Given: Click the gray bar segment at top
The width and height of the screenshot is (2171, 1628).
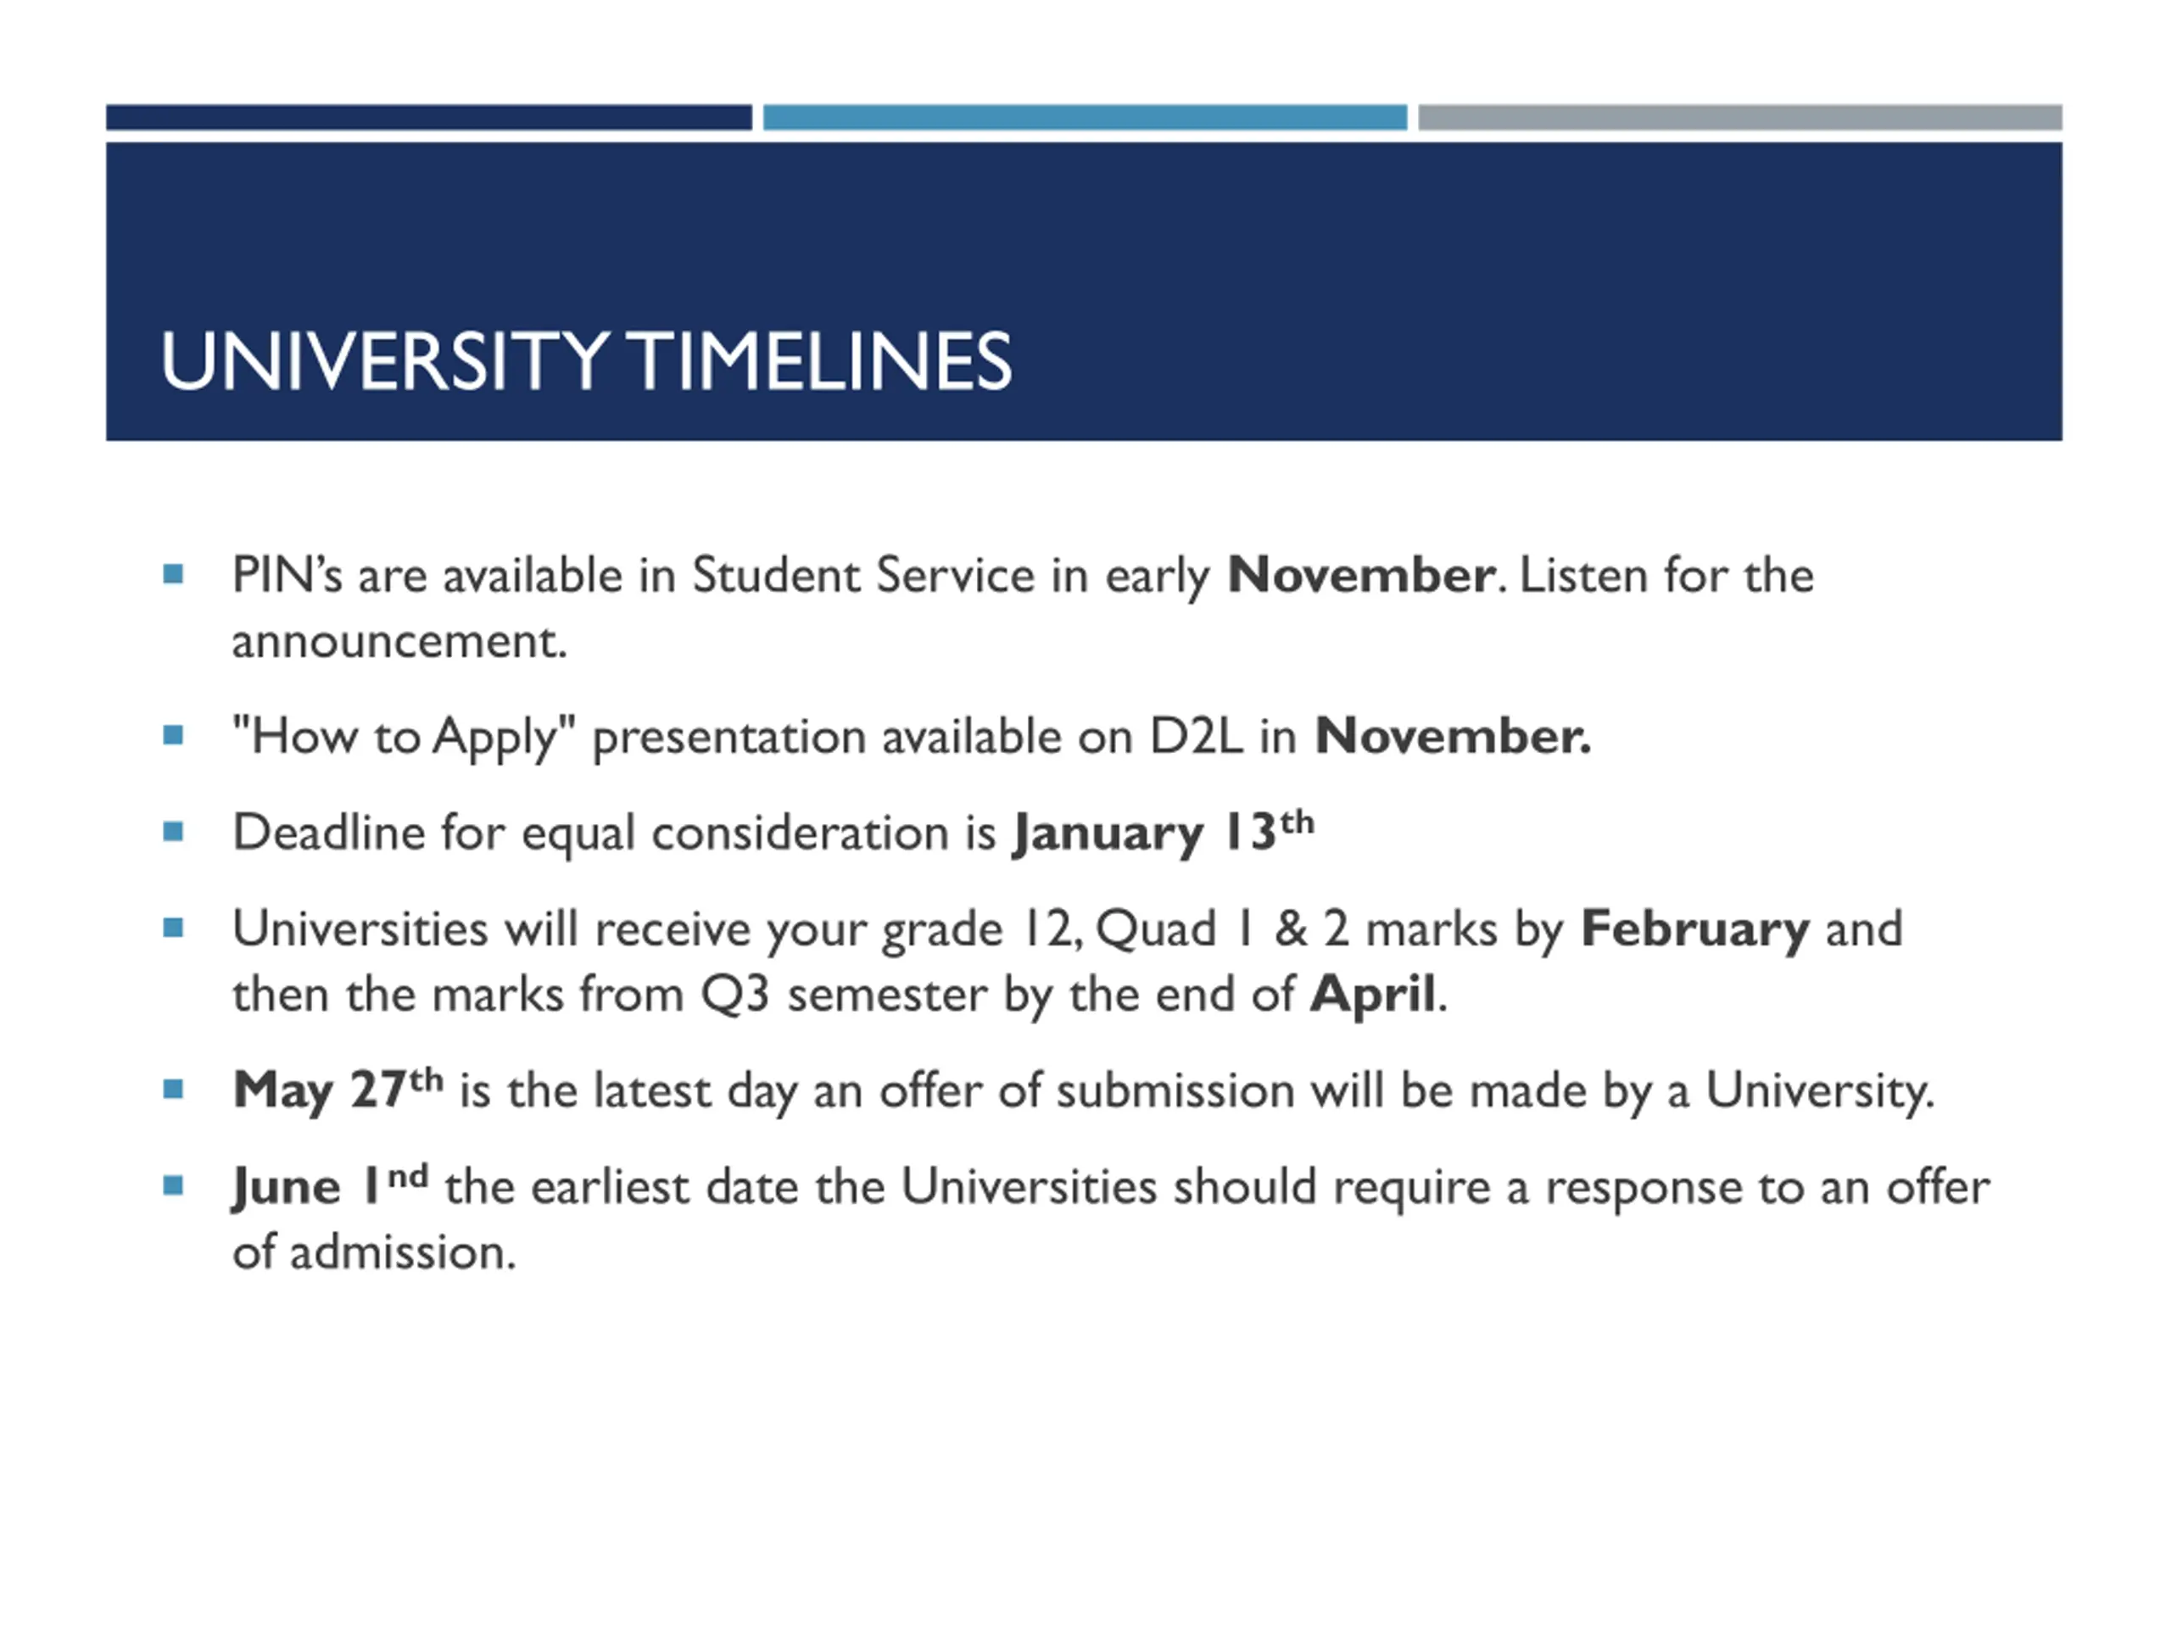Looking at the screenshot, I should point(1740,118).
